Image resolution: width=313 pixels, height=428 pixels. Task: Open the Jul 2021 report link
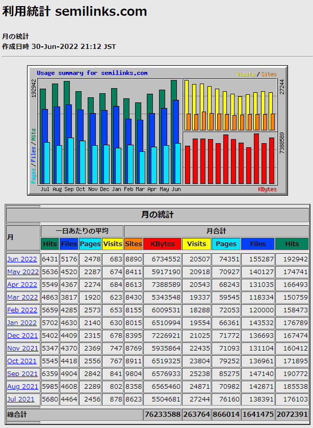pos(21,399)
